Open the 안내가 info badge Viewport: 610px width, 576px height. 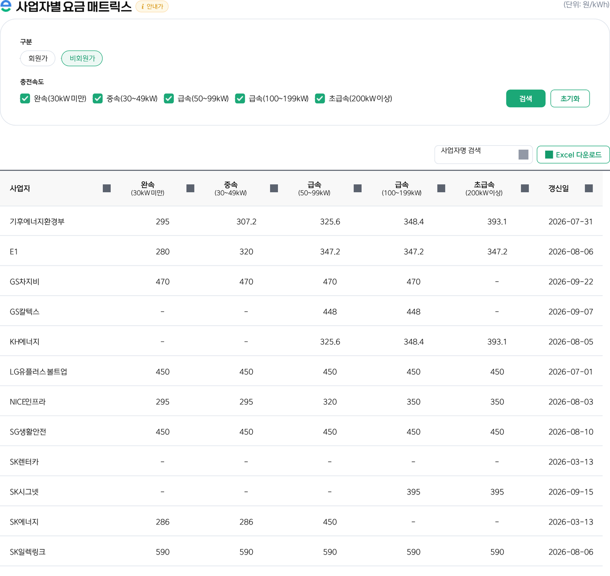click(x=152, y=7)
